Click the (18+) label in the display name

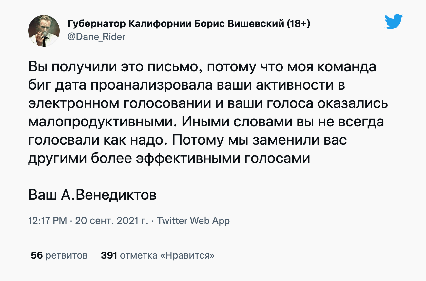pos(299,24)
